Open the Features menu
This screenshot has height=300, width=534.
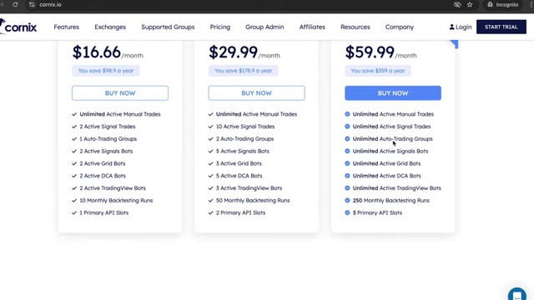point(67,27)
